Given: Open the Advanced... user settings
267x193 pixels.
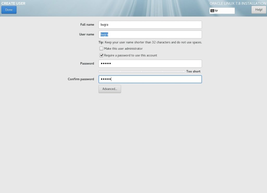Looking at the screenshot, I should pos(110,89).
